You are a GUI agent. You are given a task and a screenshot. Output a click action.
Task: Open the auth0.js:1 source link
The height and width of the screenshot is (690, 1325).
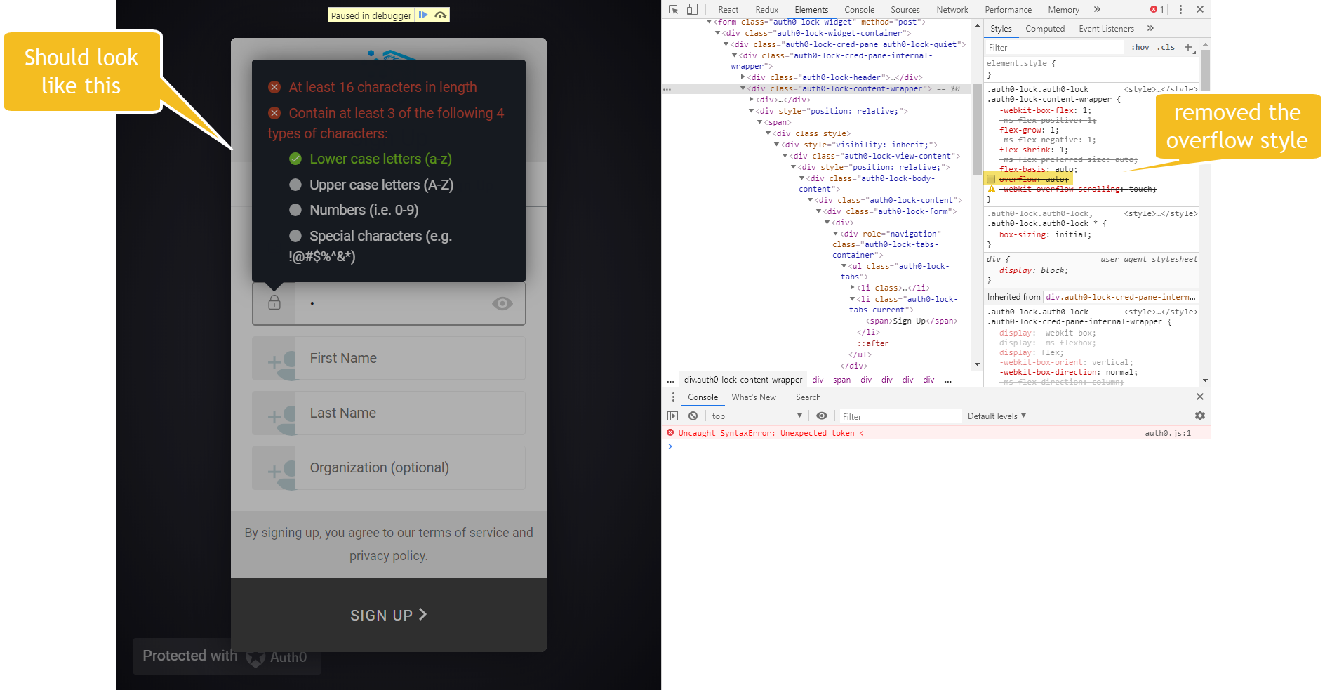point(1168,433)
